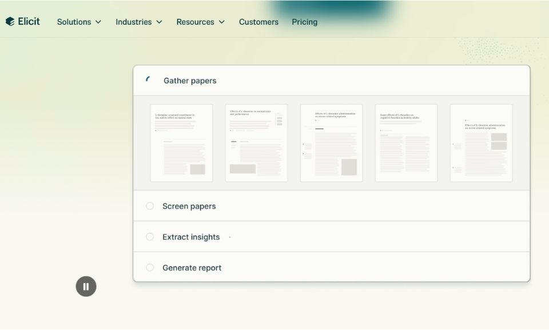Open the Resources dropdown menu
This screenshot has width=549, height=330.
201,22
